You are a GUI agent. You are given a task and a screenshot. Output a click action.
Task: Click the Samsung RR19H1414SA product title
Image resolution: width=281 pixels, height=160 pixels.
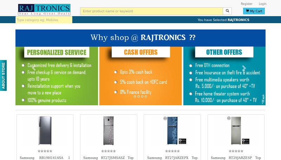[45, 158]
